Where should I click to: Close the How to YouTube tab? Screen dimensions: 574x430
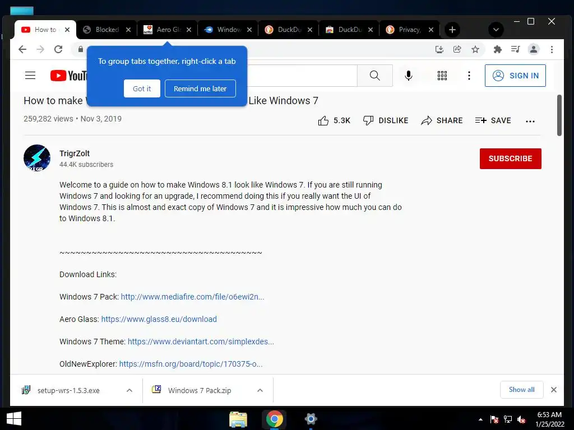[x=67, y=30]
